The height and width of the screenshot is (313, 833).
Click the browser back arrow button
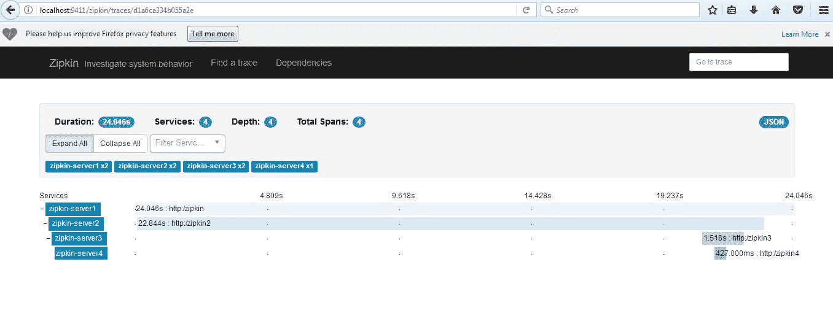(10, 10)
